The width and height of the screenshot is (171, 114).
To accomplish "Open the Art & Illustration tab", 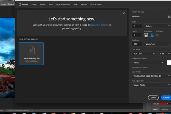I will [x=63, y=5].
